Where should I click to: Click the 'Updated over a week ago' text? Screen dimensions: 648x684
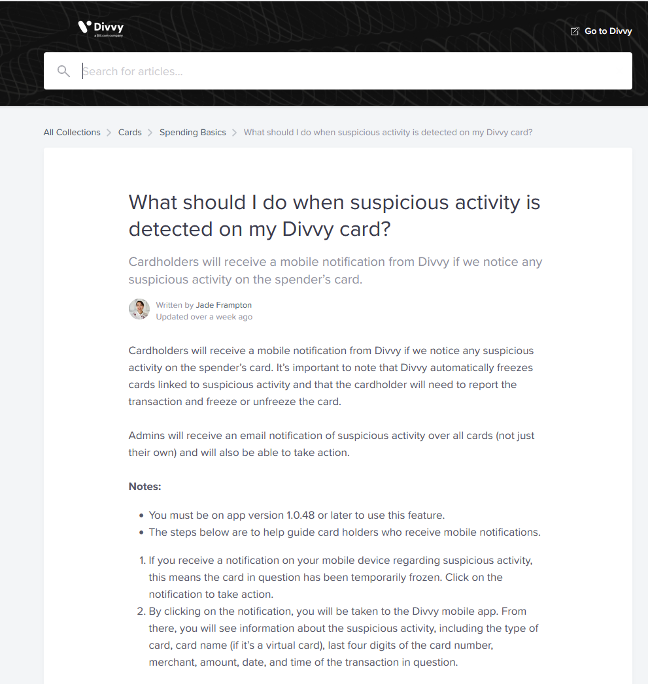[204, 317]
